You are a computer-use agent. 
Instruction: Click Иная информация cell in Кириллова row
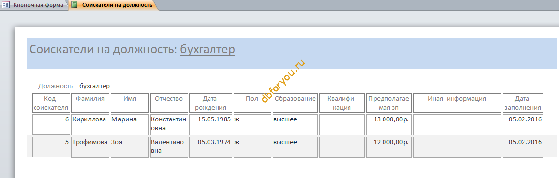point(457,124)
